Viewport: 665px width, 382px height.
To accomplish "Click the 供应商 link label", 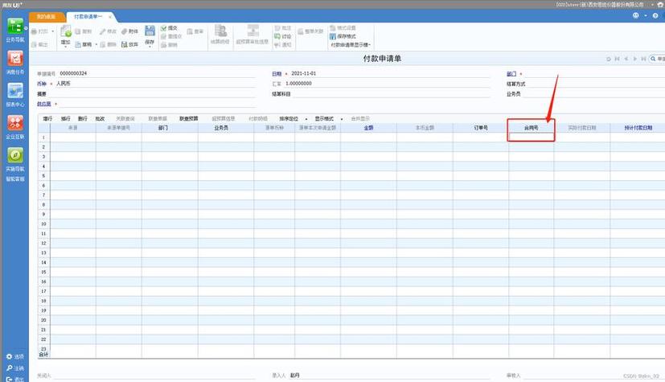I will 43,104.
